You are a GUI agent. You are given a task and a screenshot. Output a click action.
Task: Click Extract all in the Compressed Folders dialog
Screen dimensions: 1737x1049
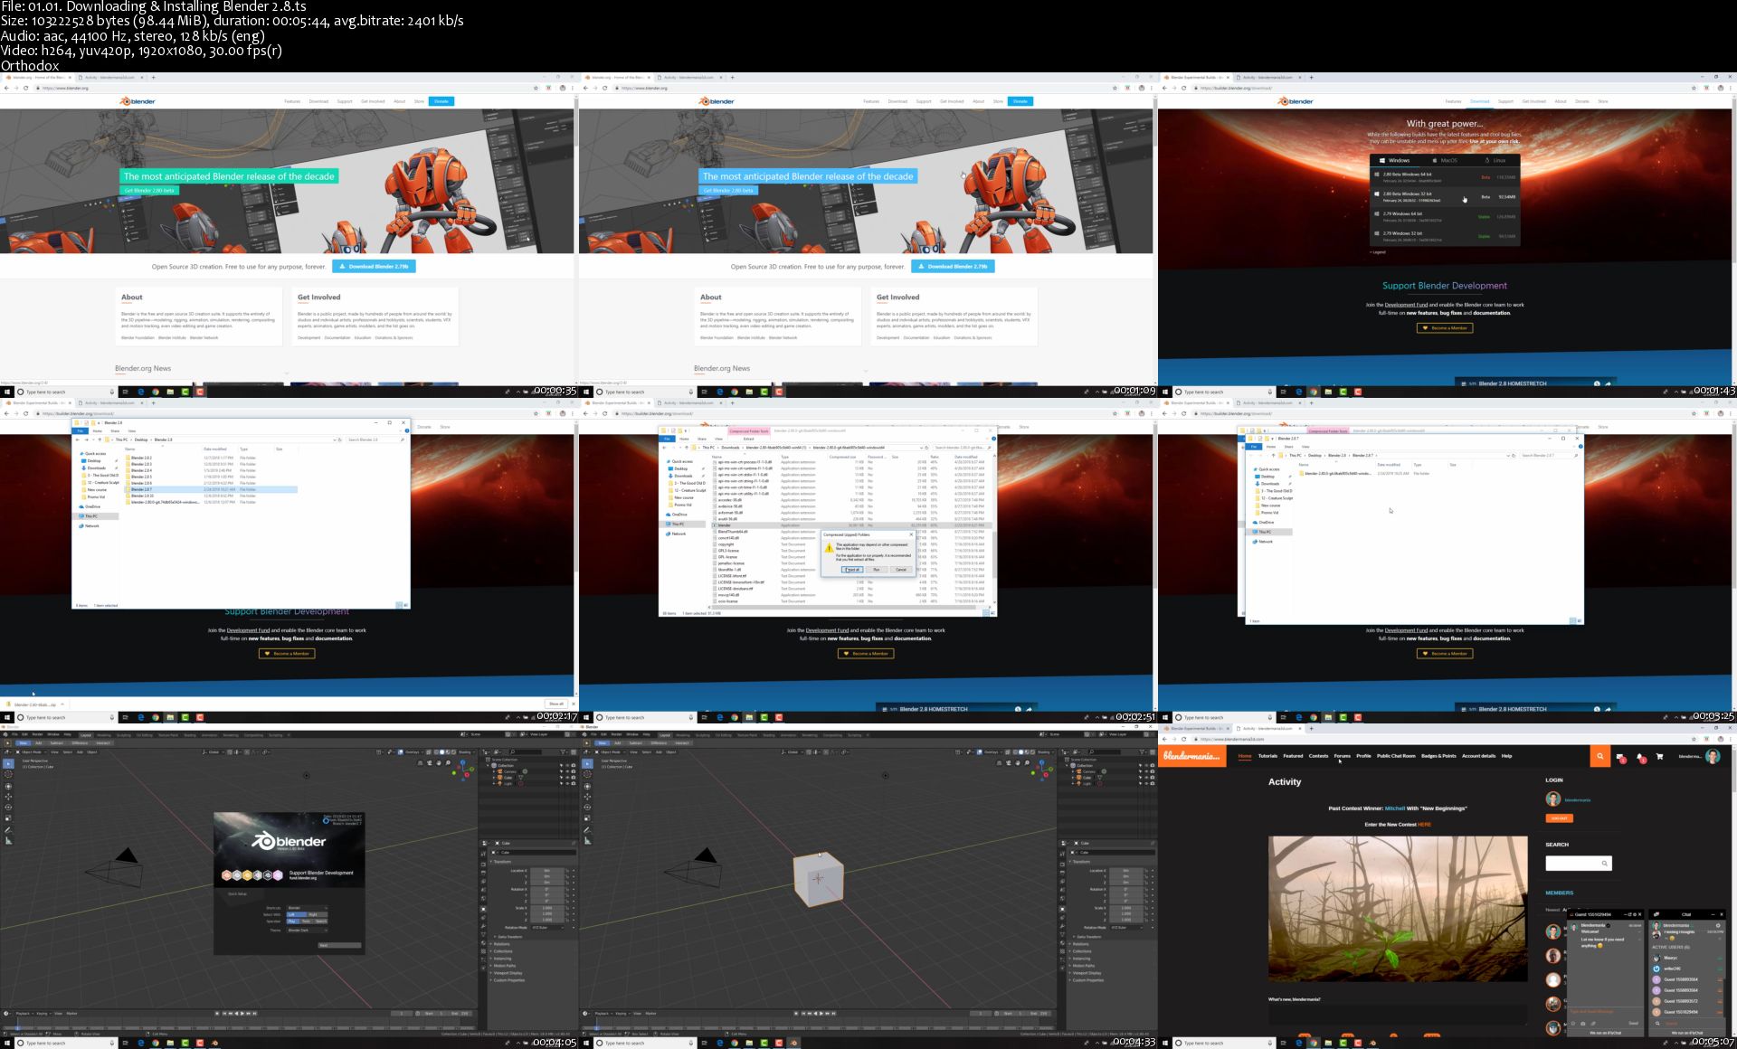click(x=851, y=570)
